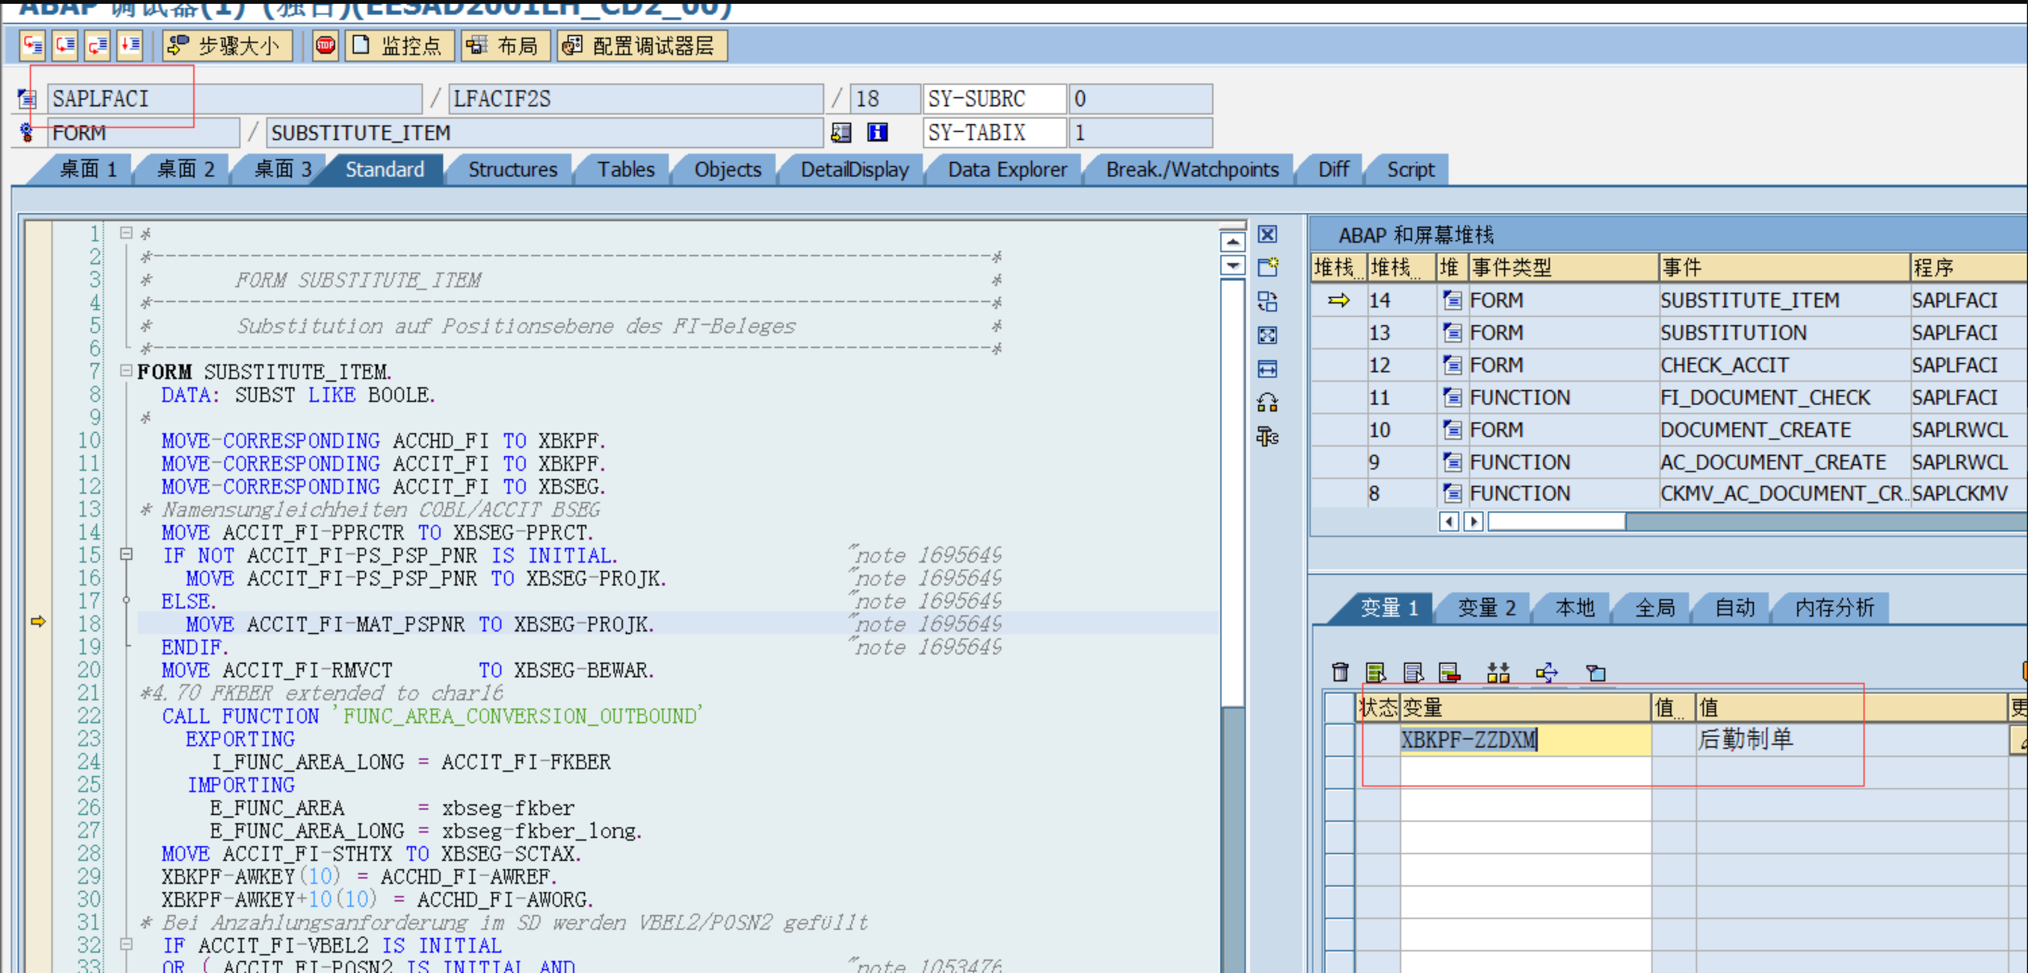Image resolution: width=2028 pixels, height=973 pixels.
Task: Click the source navigation icon after SUBSTITUTE_ITEM
Action: [841, 133]
